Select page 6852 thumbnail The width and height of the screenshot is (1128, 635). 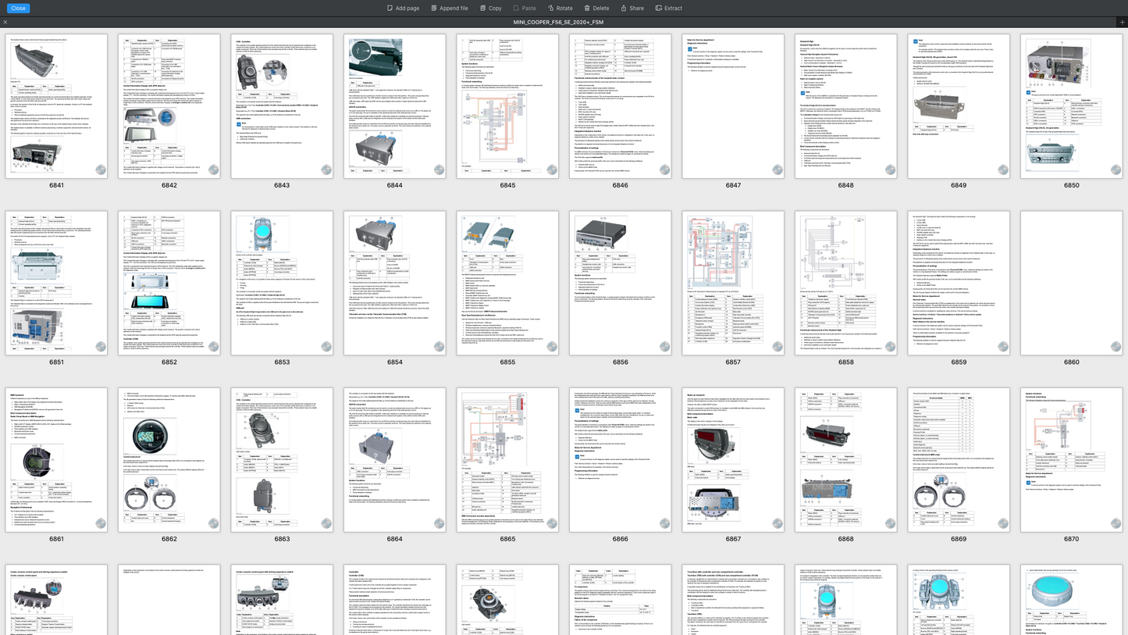coord(169,283)
